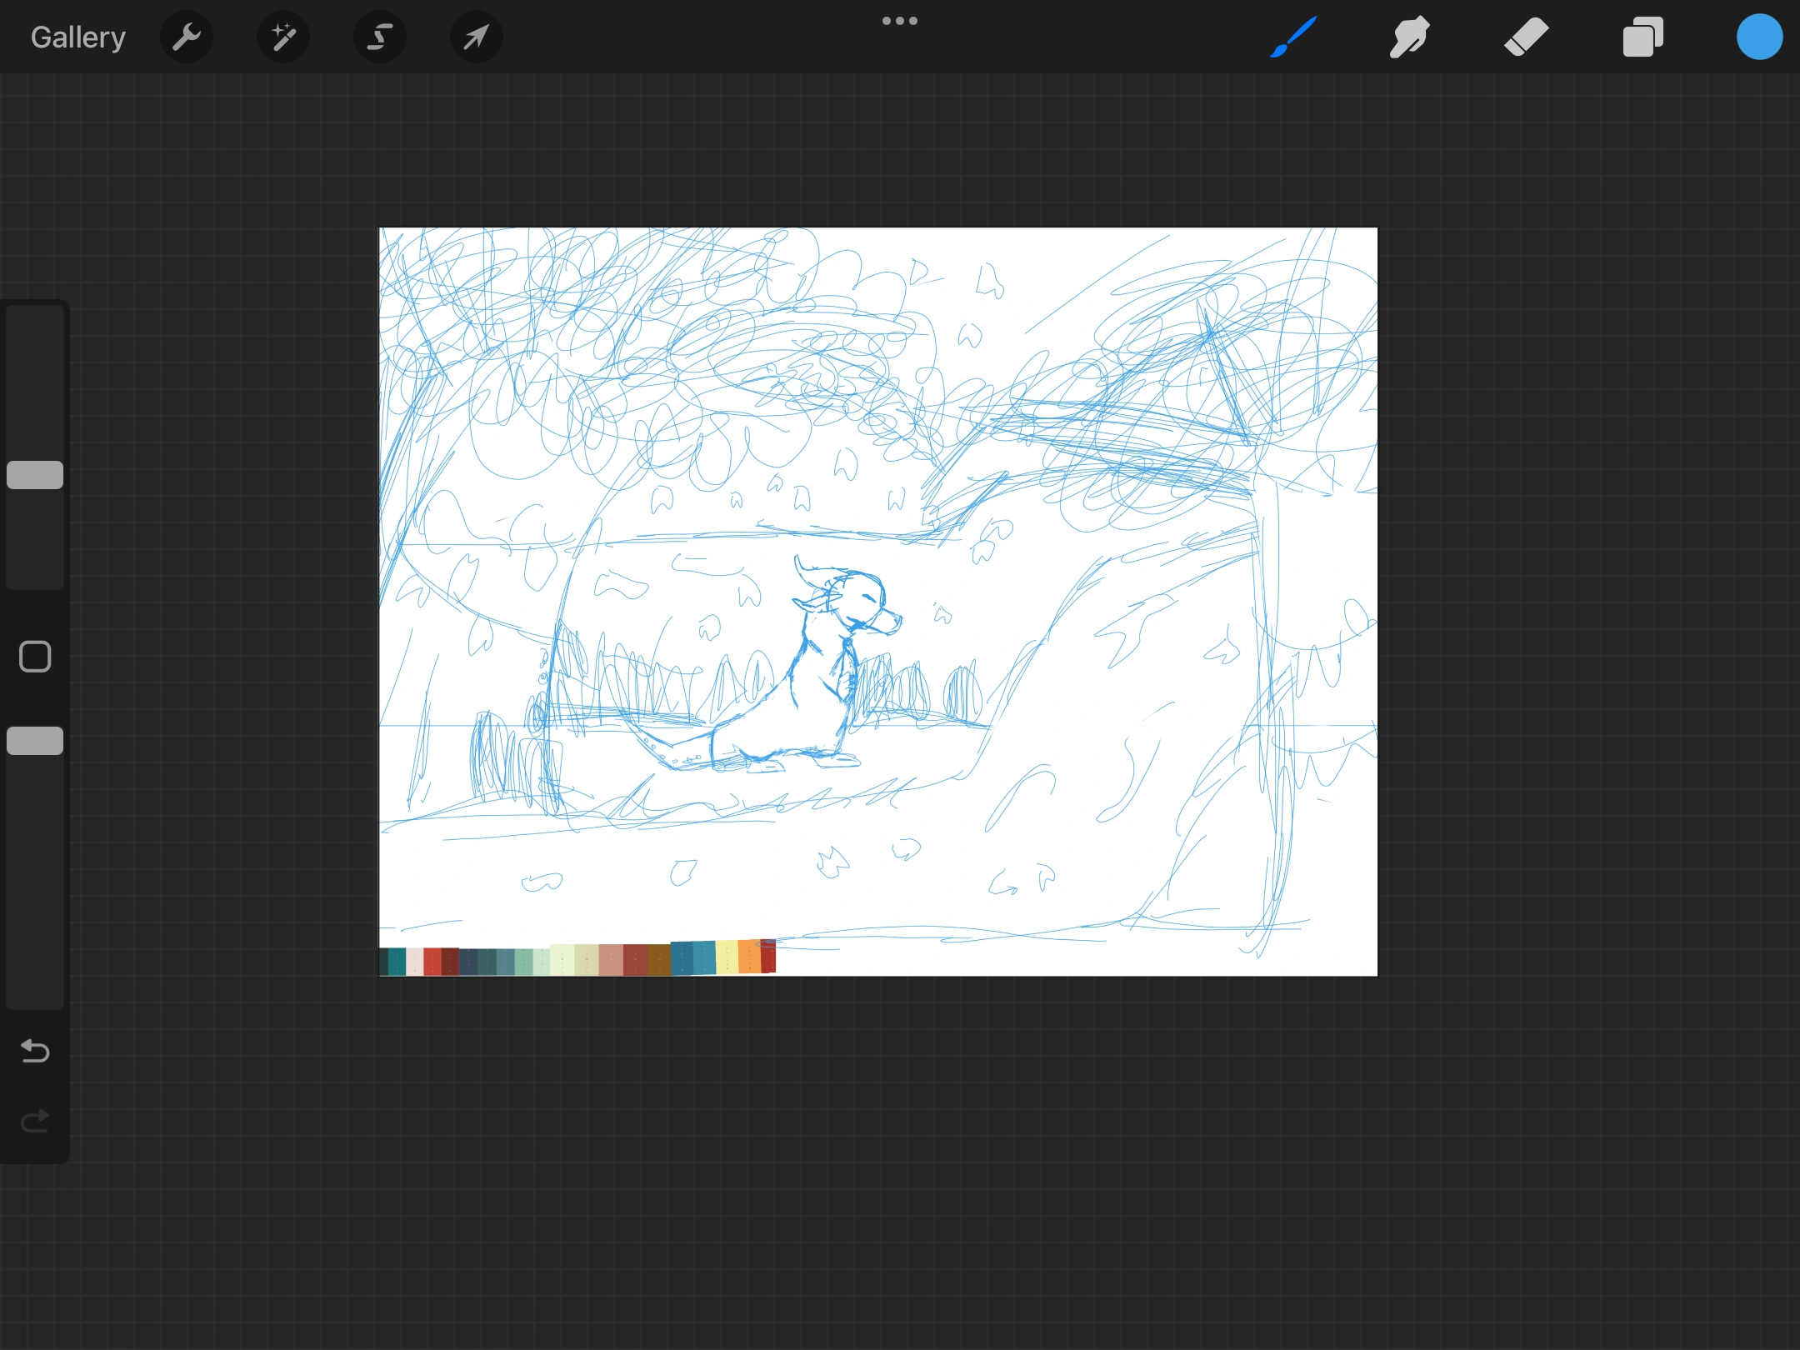This screenshot has height=1350, width=1800.
Task: Tap the Undo arrow in the sidebar
Action: coord(34,1052)
